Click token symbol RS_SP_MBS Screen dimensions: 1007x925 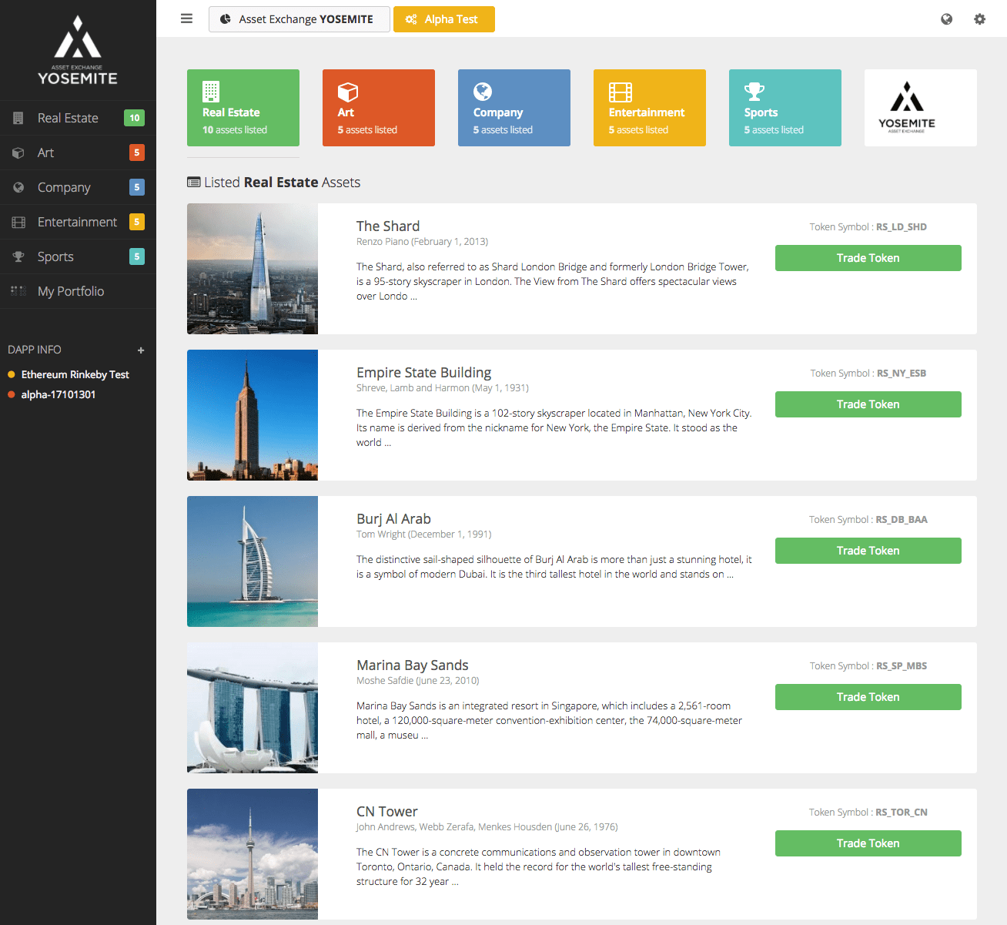coord(902,666)
